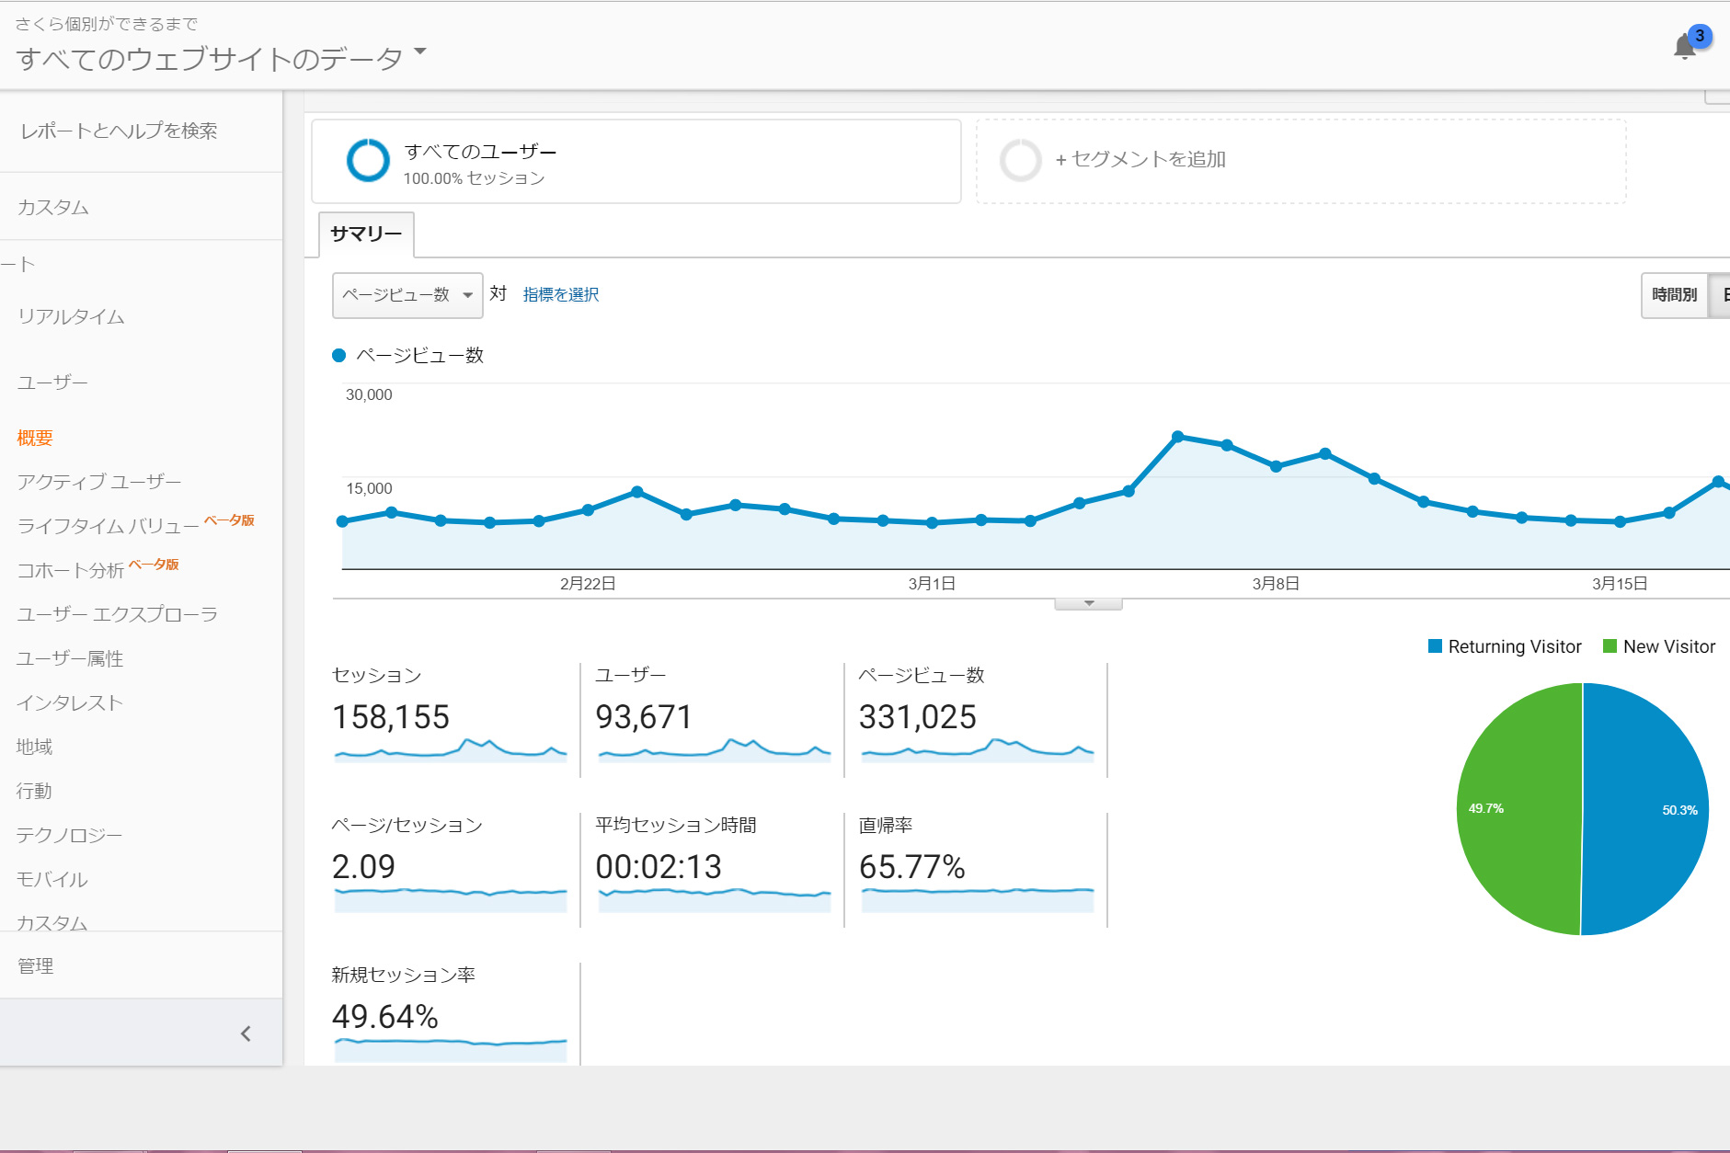Click the 指標を選択 link

560,295
